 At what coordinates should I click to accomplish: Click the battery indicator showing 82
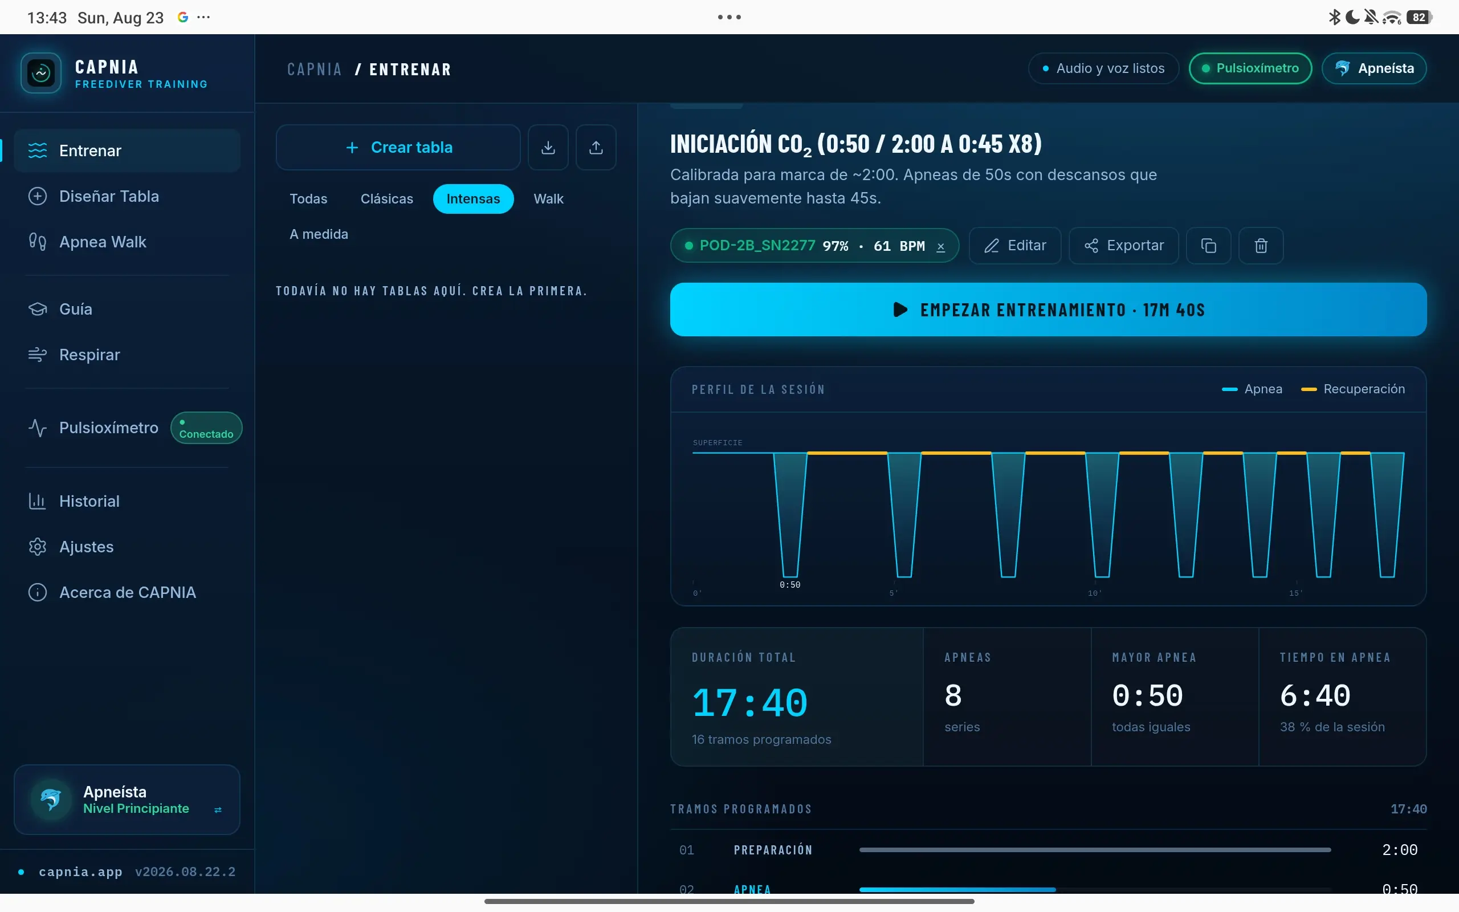(x=1419, y=18)
